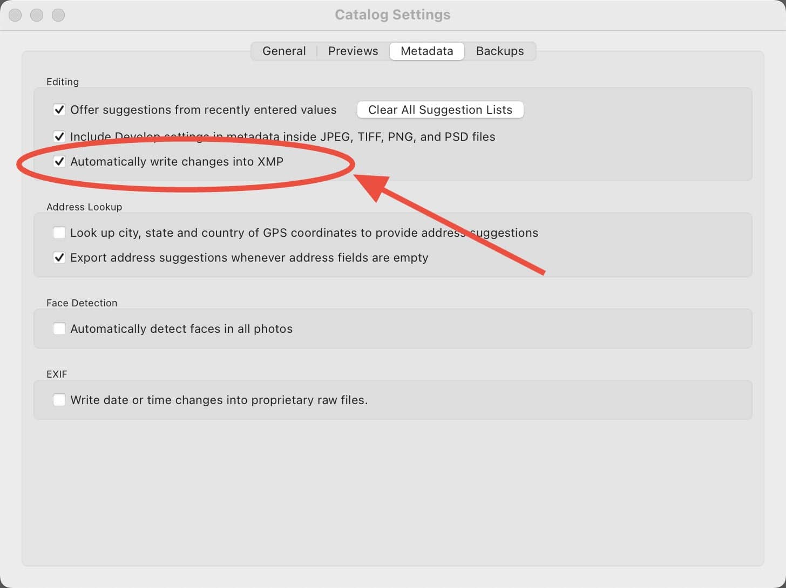
Task: Click the Editing section header
Action: point(63,81)
